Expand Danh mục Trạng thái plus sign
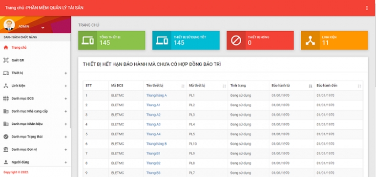The image size is (376, 177). pyautogui.click(x=66, y=137)
